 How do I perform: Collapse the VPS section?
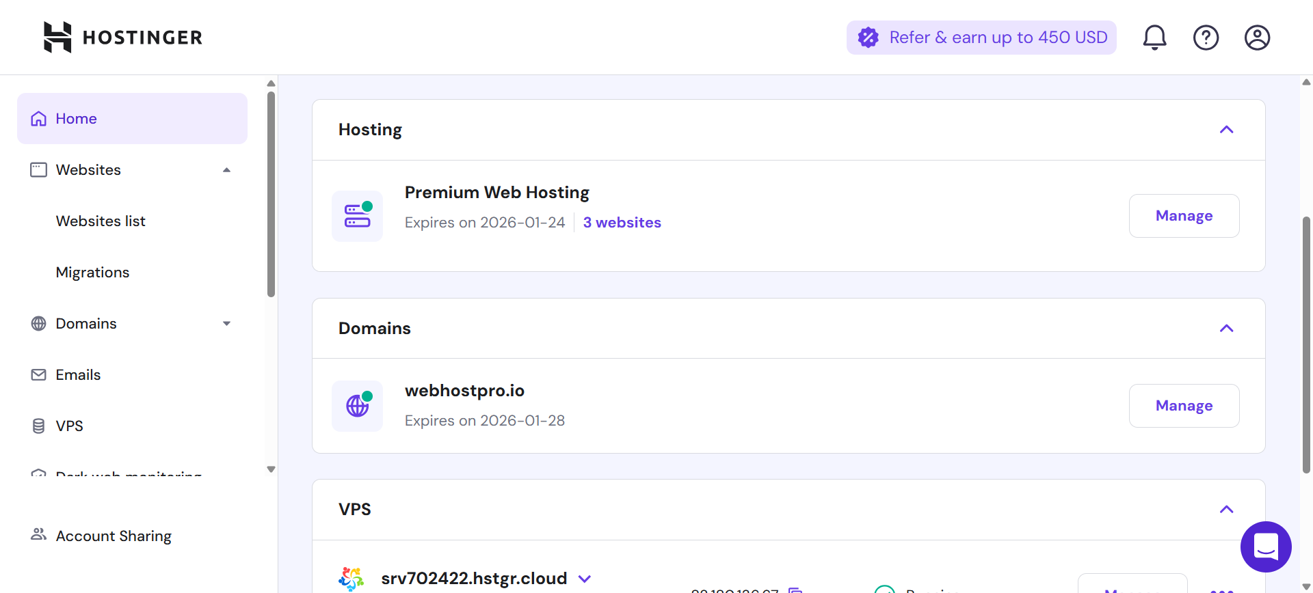tap(1227, 510)
